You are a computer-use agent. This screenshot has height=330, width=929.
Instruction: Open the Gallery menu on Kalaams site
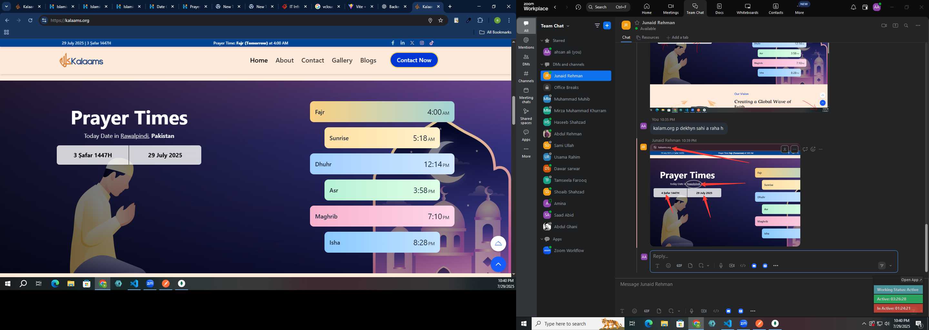click(342, 60)
